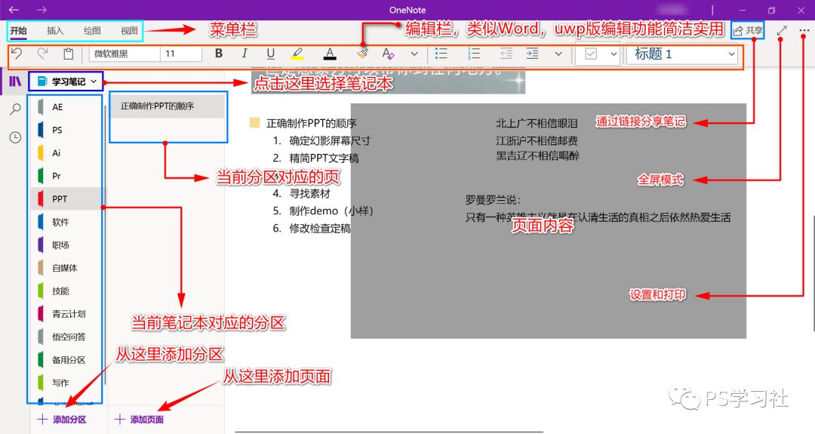
Task: Click the back arrow in title bar
Action: coord(14,10)
